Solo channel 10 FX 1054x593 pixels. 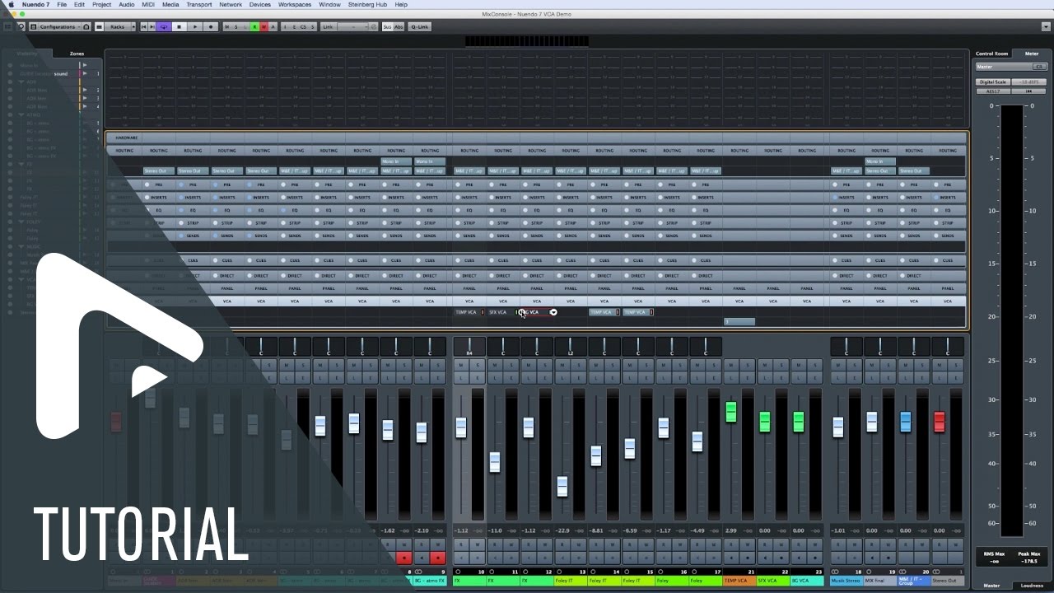[478, 365]
